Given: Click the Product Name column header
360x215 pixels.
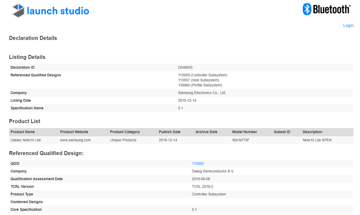Looking at the screenshot, I should tap(22, 132).
